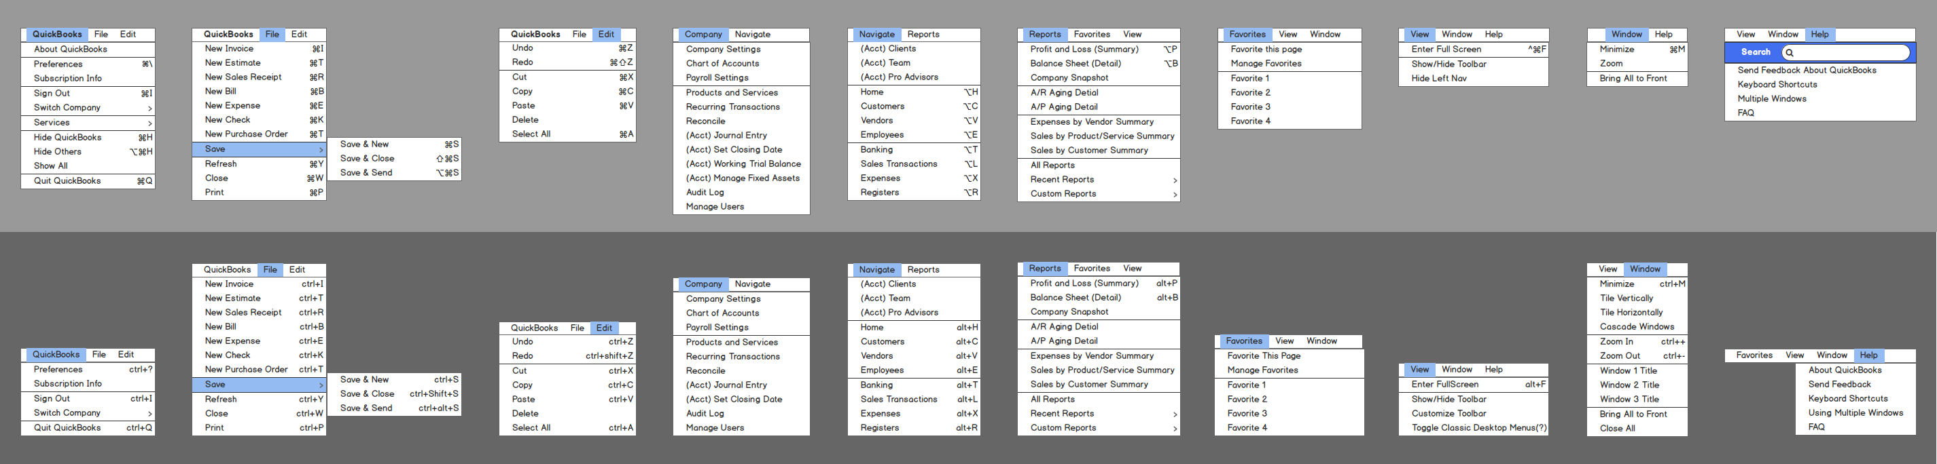Select Toggle Classic Desktop Menus(?)
Viewport: 1937px width, 464px height.
click(x=1473, y=429)
